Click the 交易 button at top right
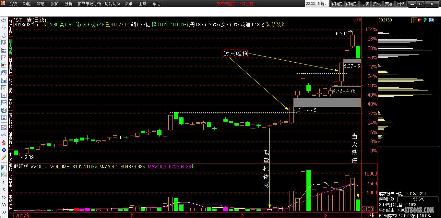This screenshot has height=218, width=441. (388, 4)
